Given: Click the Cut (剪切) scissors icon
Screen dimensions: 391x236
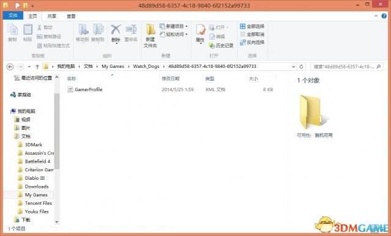Looking at the screenshot, I should [x=39, y=27].
